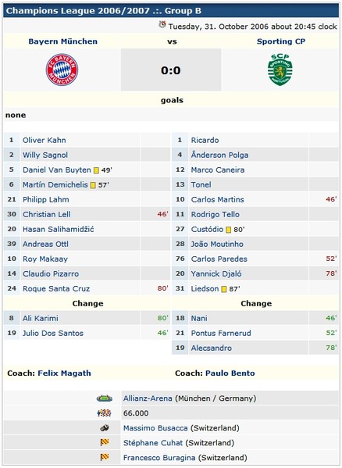Viewport: 342px width, 468px height.
Task: Open coach Felix Magath's page
Action: 64,373
